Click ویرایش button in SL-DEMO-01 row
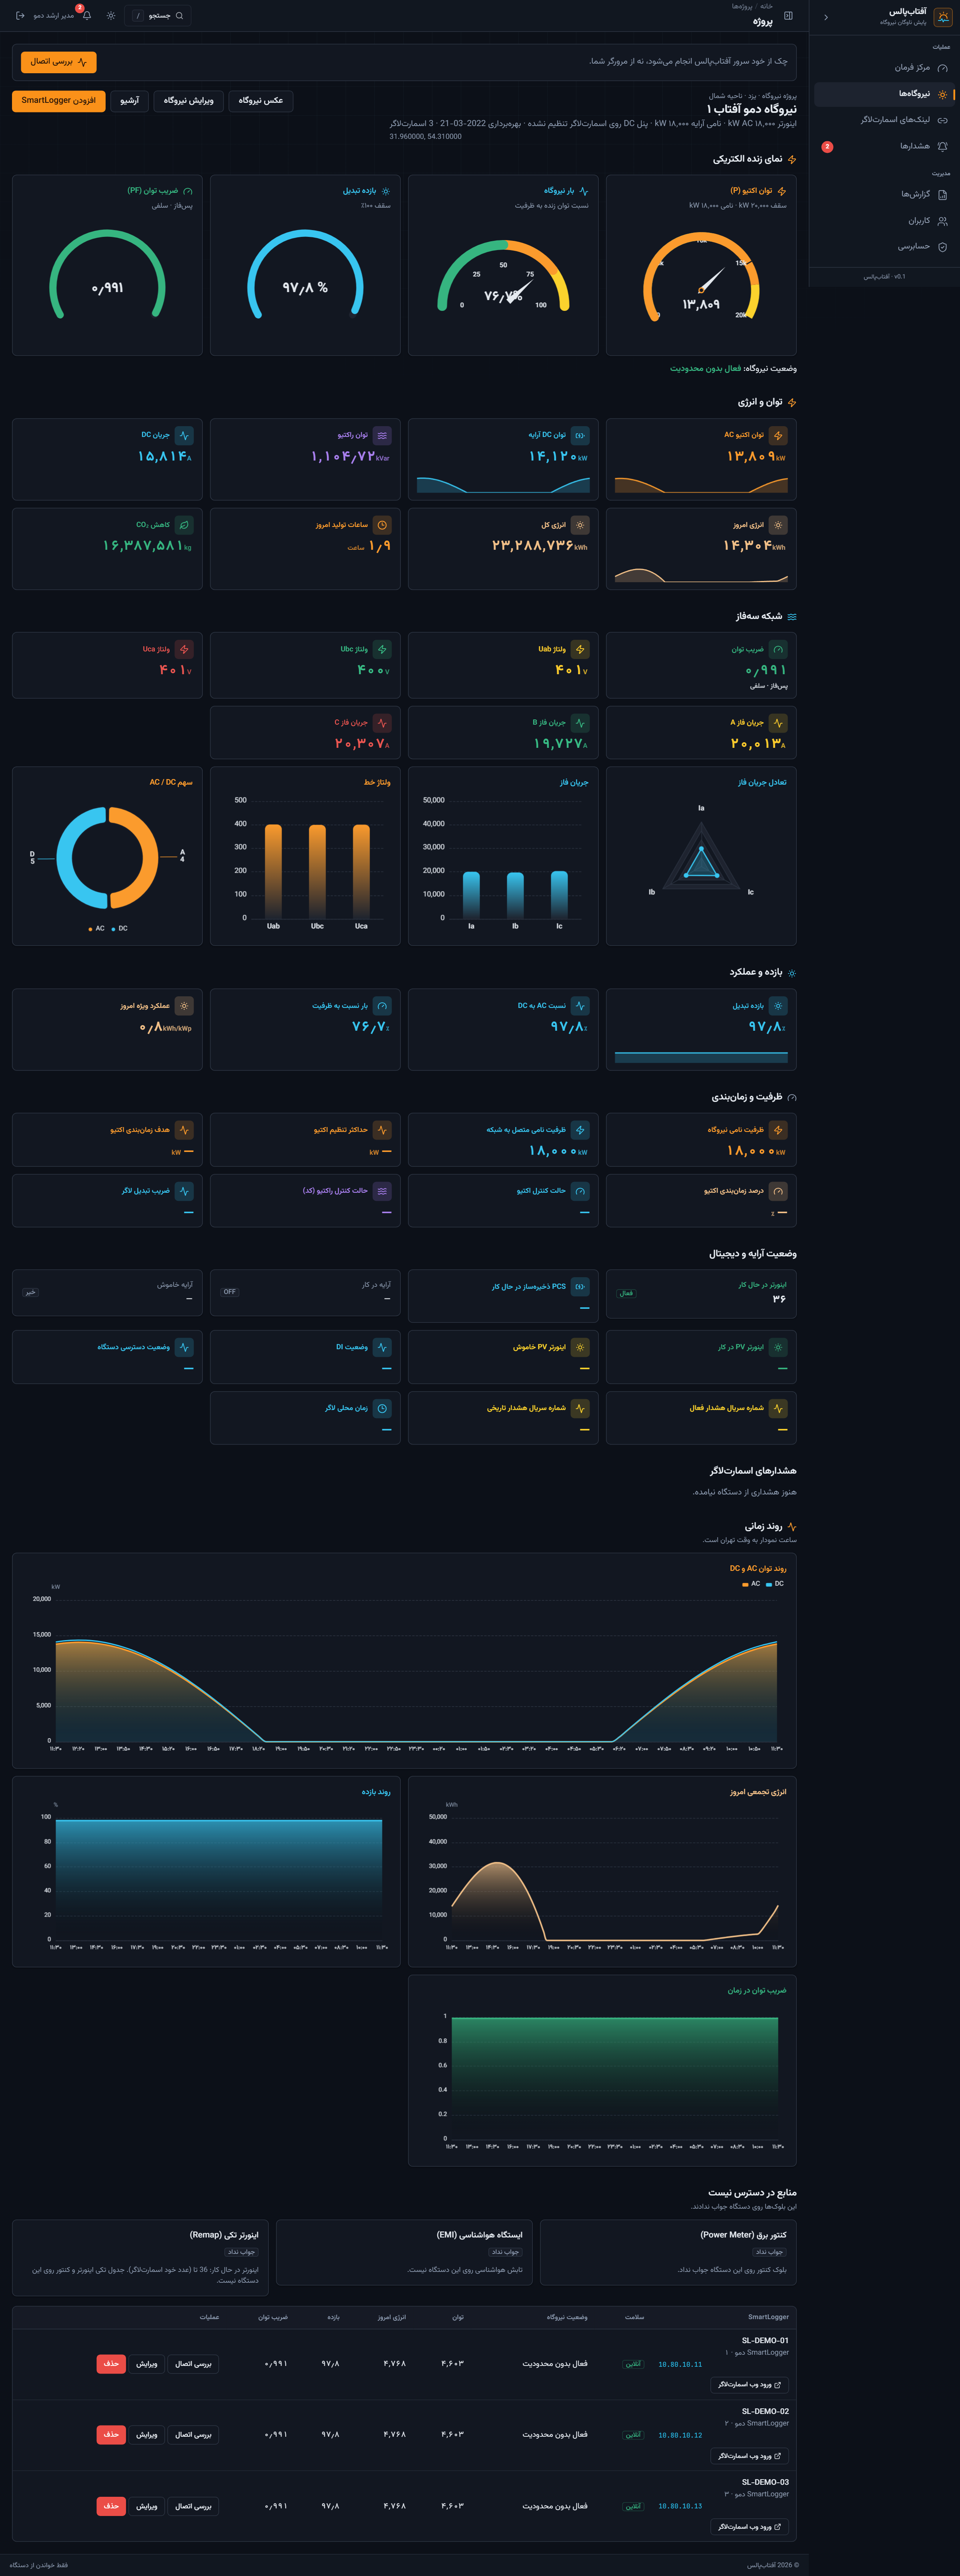This screenshot has width=960, height=2576. click(147, 2364)
